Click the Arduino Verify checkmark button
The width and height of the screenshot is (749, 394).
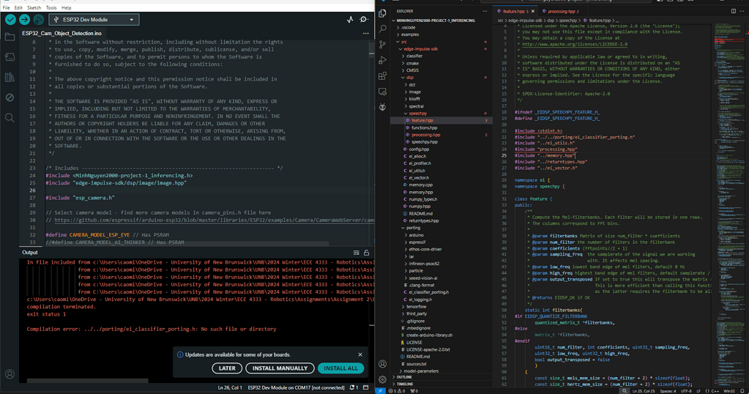[x=10, y=20]
